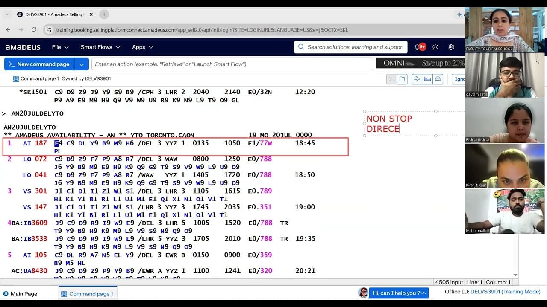This screenshot has width=547, height=307.
Task: Select Milton mallick's video tile
Action: 505,211
